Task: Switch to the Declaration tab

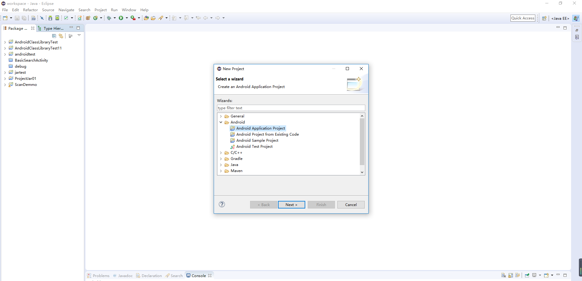Action: click(x=149, y=276)
